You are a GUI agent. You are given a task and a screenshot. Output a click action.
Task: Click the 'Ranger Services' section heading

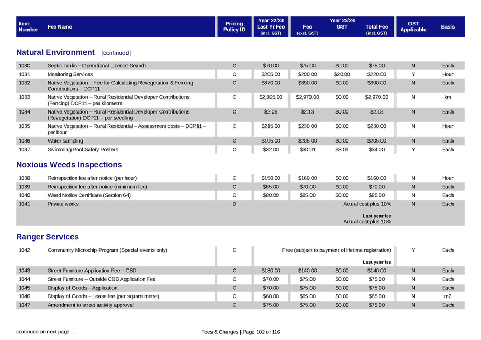(x=47, y=237)
